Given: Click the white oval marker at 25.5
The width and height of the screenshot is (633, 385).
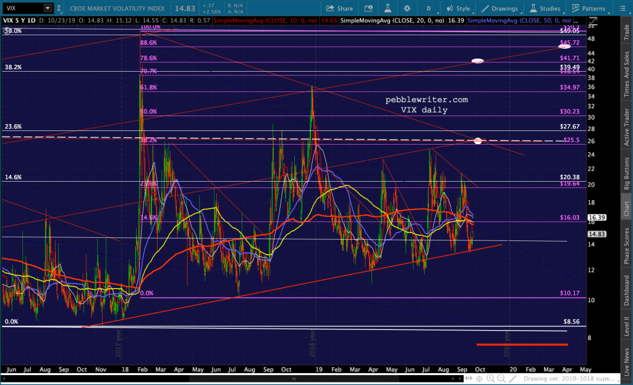Looking at the screenshot, I should 477,141.
